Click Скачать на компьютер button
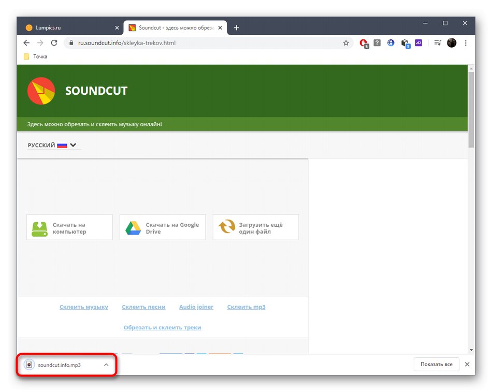Viewport: 492px width, 392px height. coord(70,227)
